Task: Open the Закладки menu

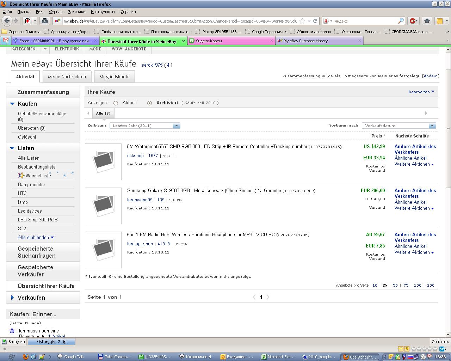Action: click(77, 12)
